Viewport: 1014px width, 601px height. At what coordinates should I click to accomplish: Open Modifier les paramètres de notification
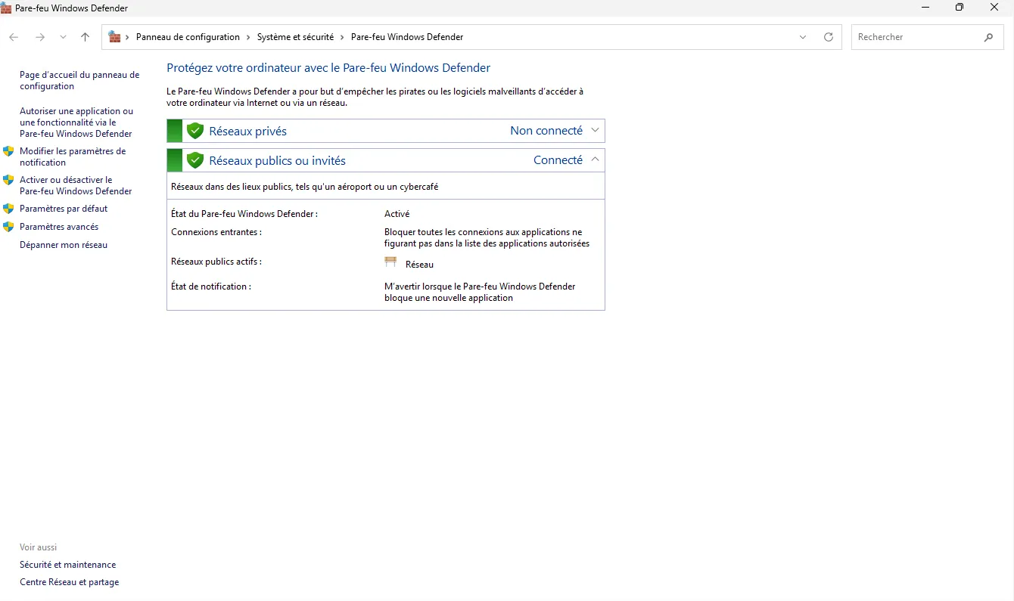[x=73, y=156]
